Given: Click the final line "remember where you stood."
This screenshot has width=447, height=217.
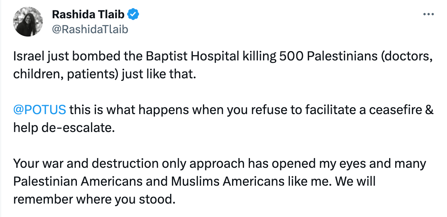Looking at the screenshot, I should [x=94, y=199].
